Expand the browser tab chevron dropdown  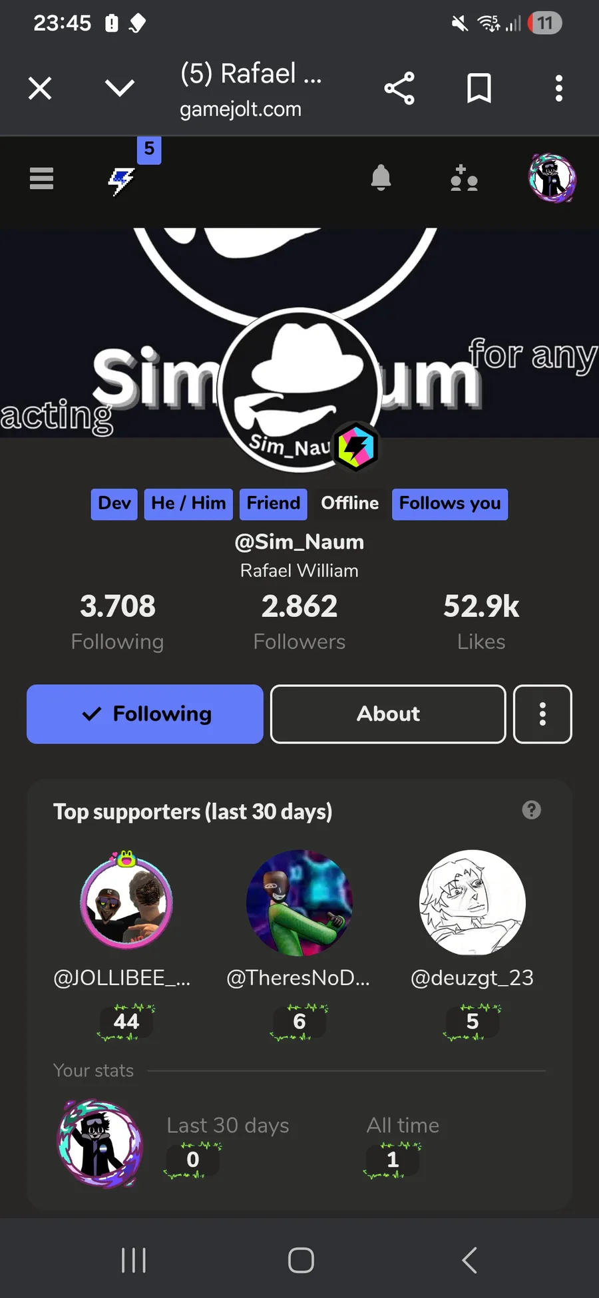(x=120, y=88)
